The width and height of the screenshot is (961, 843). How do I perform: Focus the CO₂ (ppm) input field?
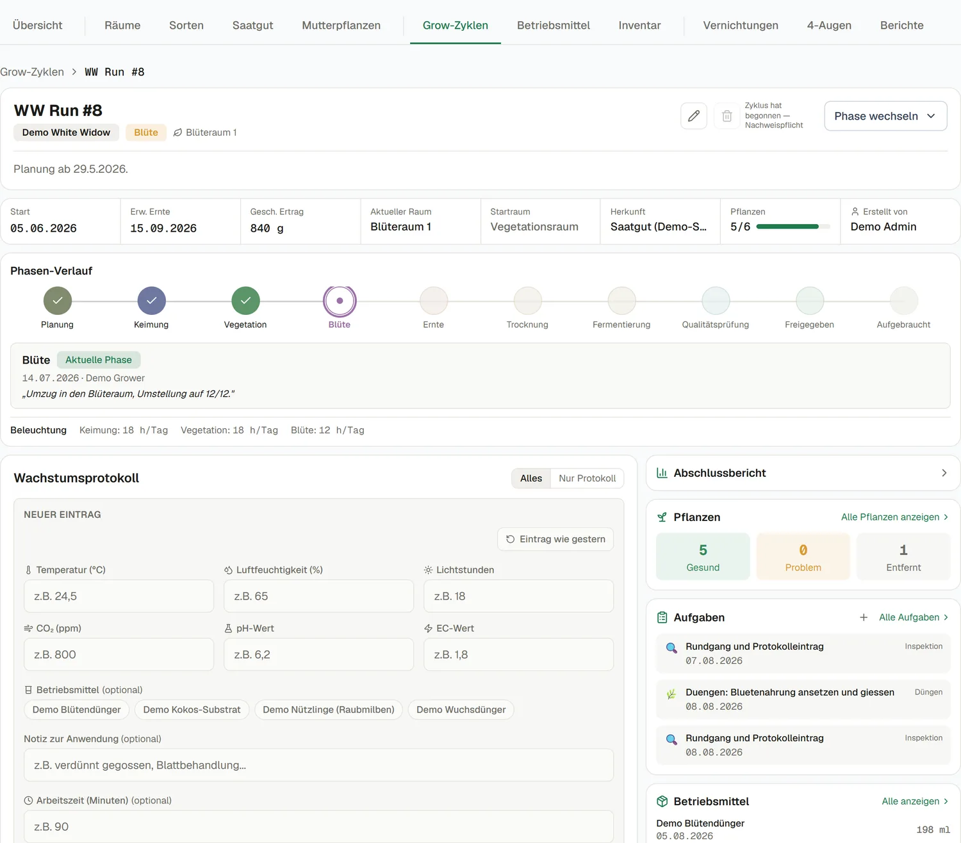click(x=119, y=654)
